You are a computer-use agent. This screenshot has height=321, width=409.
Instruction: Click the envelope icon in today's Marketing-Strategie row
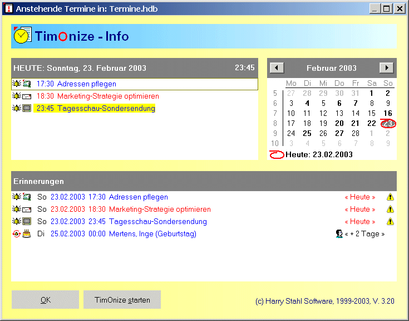coord(27,96)
